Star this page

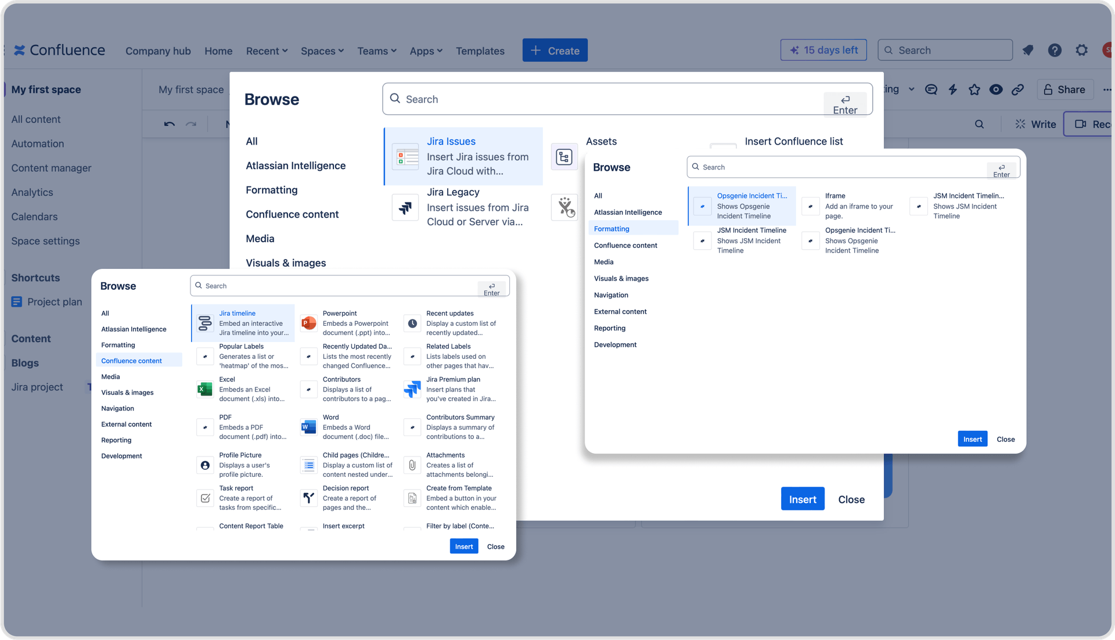(974, 89)
